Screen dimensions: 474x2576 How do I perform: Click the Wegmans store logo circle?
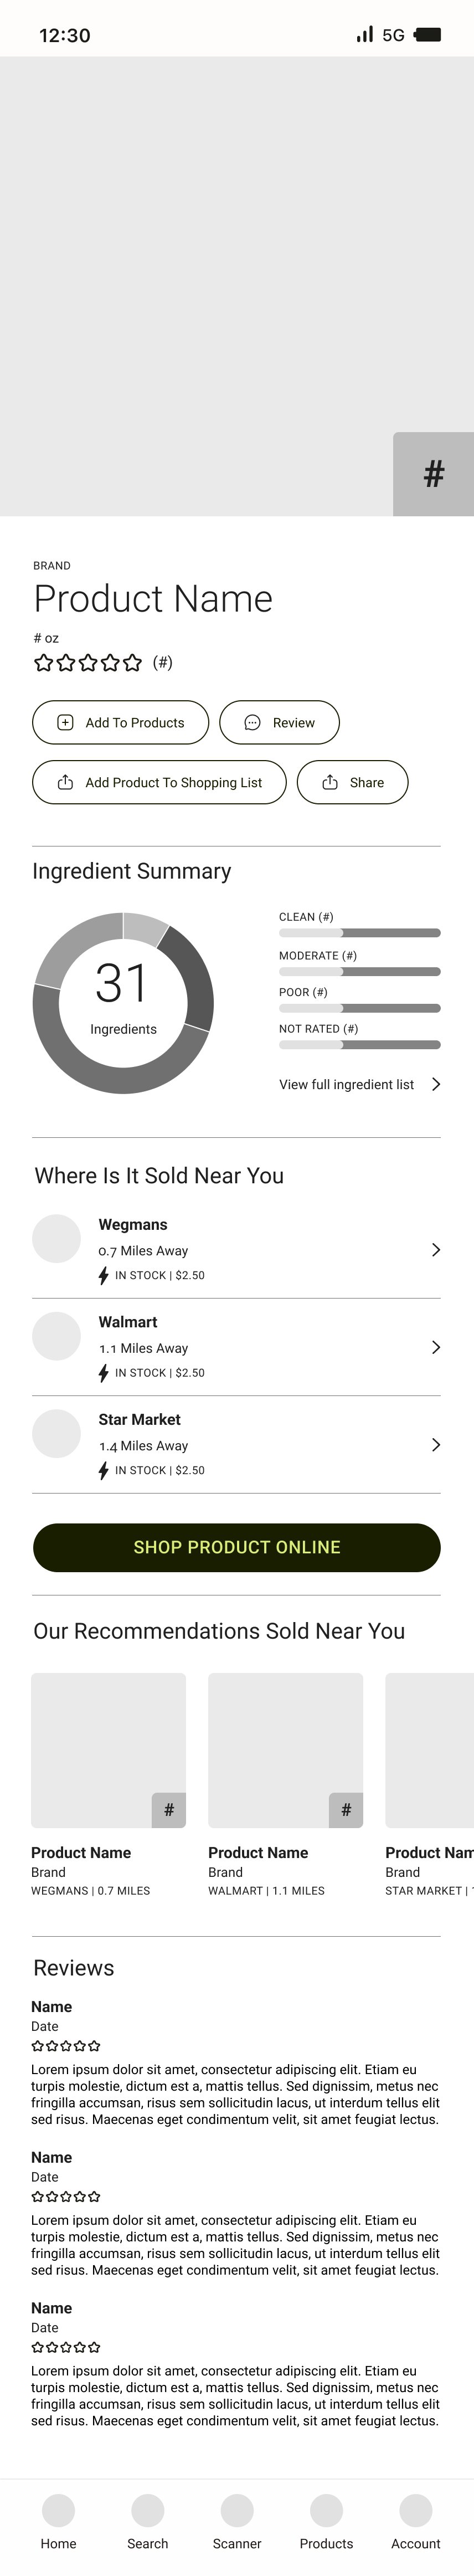click(56, 1238)
